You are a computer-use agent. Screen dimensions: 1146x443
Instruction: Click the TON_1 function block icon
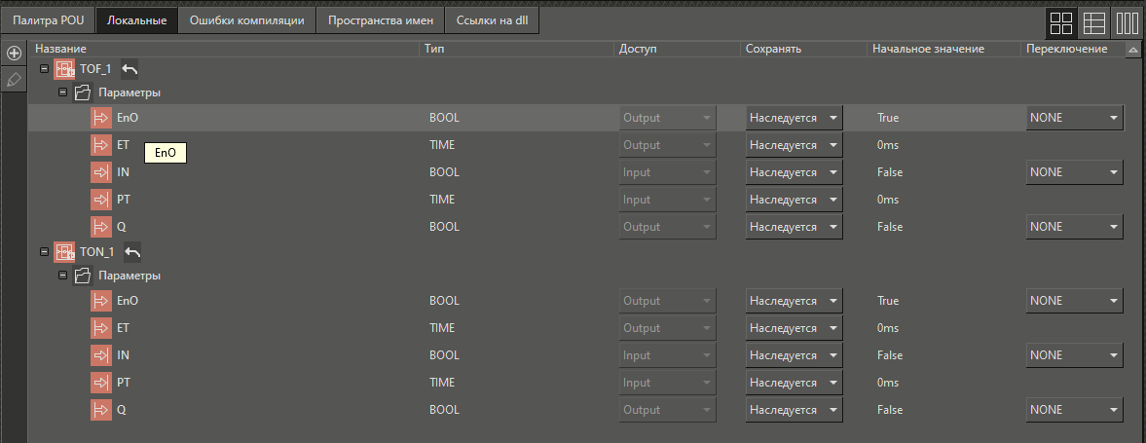click(x=65, y=252)
